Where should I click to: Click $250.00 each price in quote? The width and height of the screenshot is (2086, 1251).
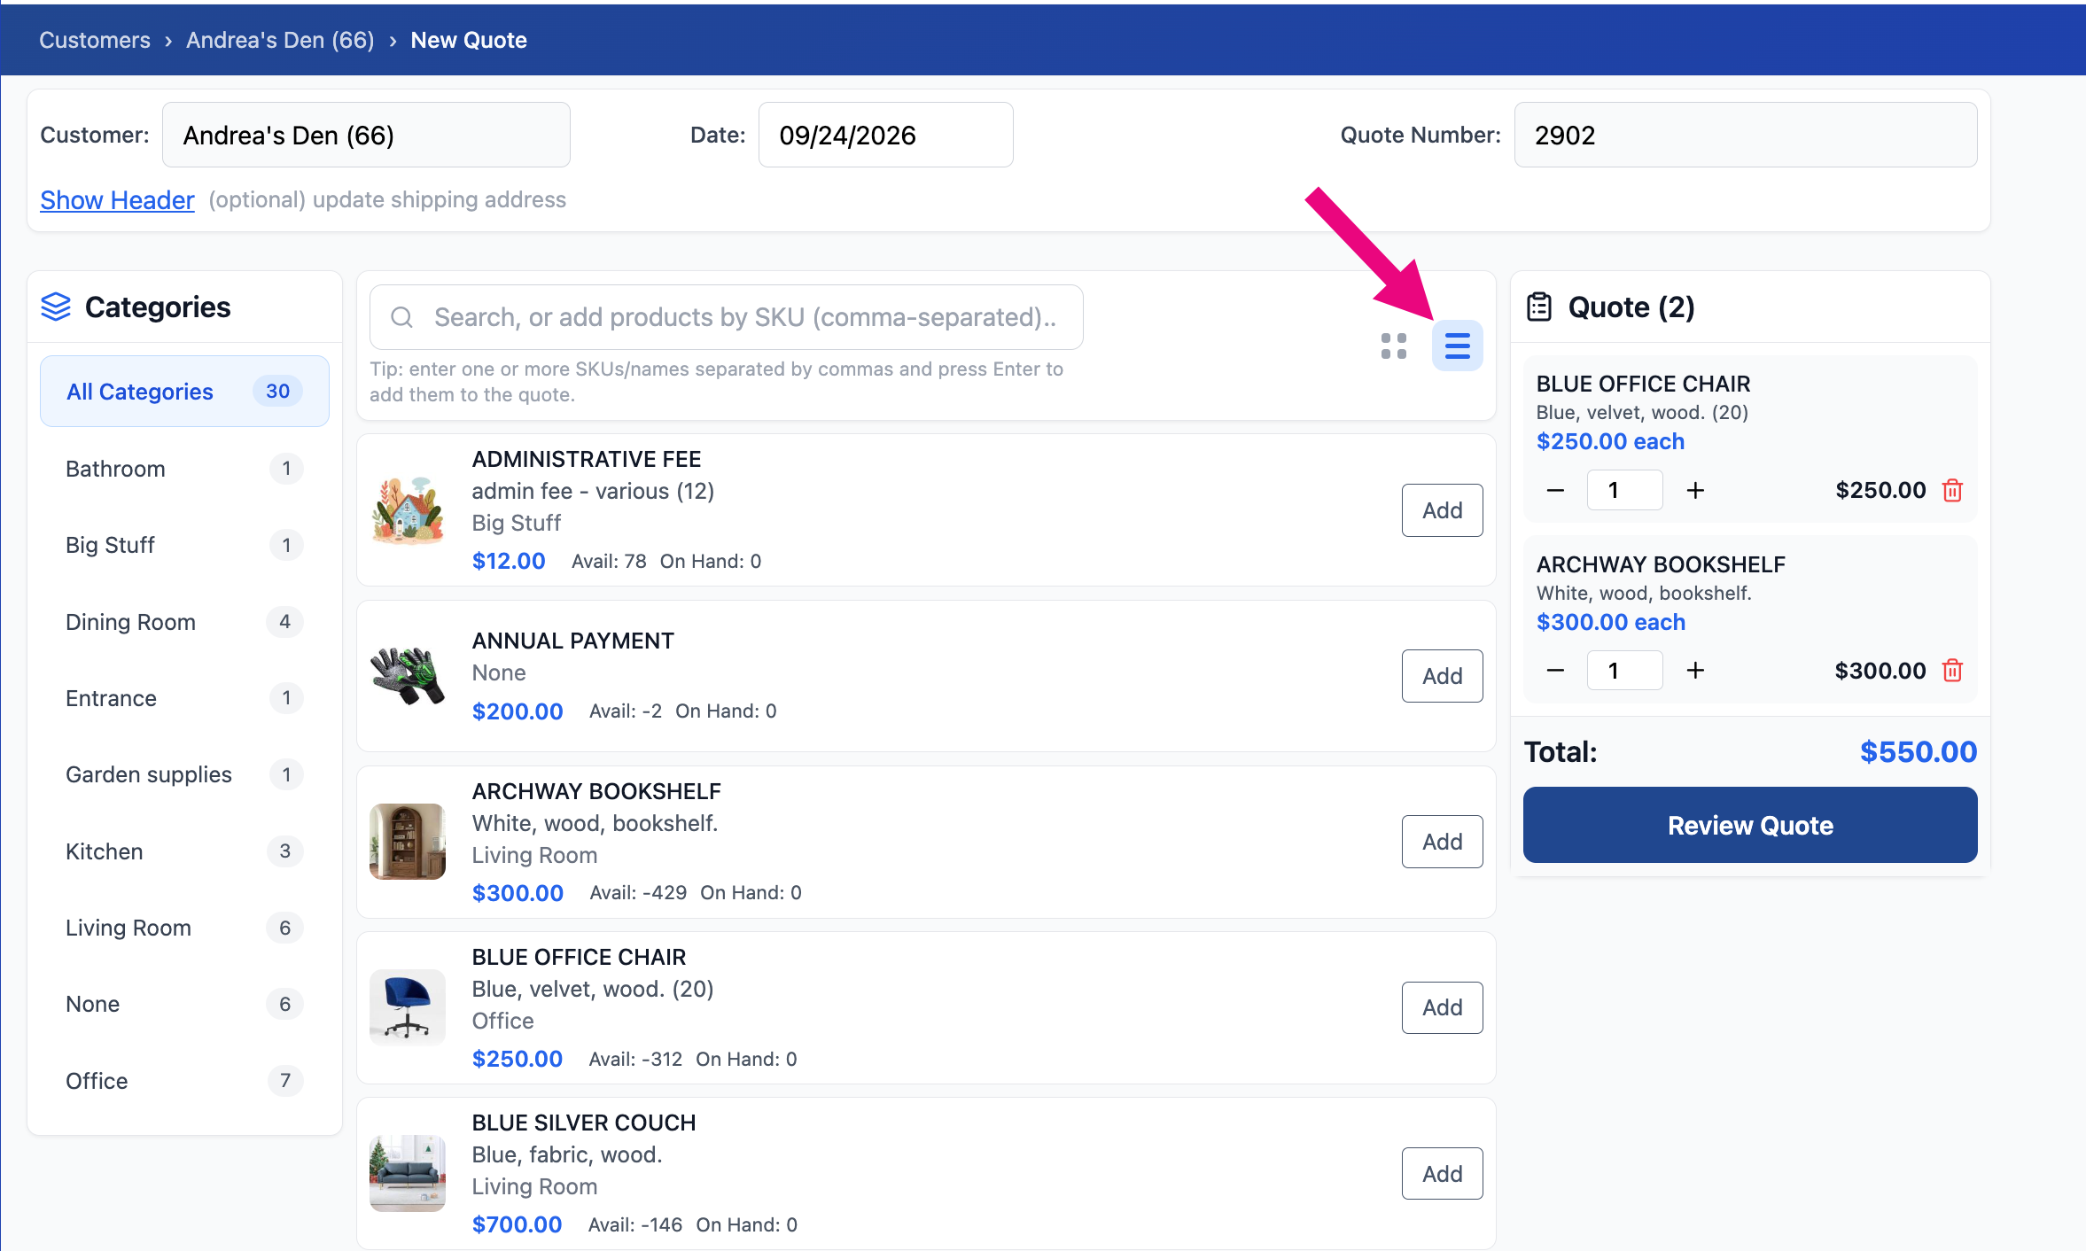[x=1610, y=441]
